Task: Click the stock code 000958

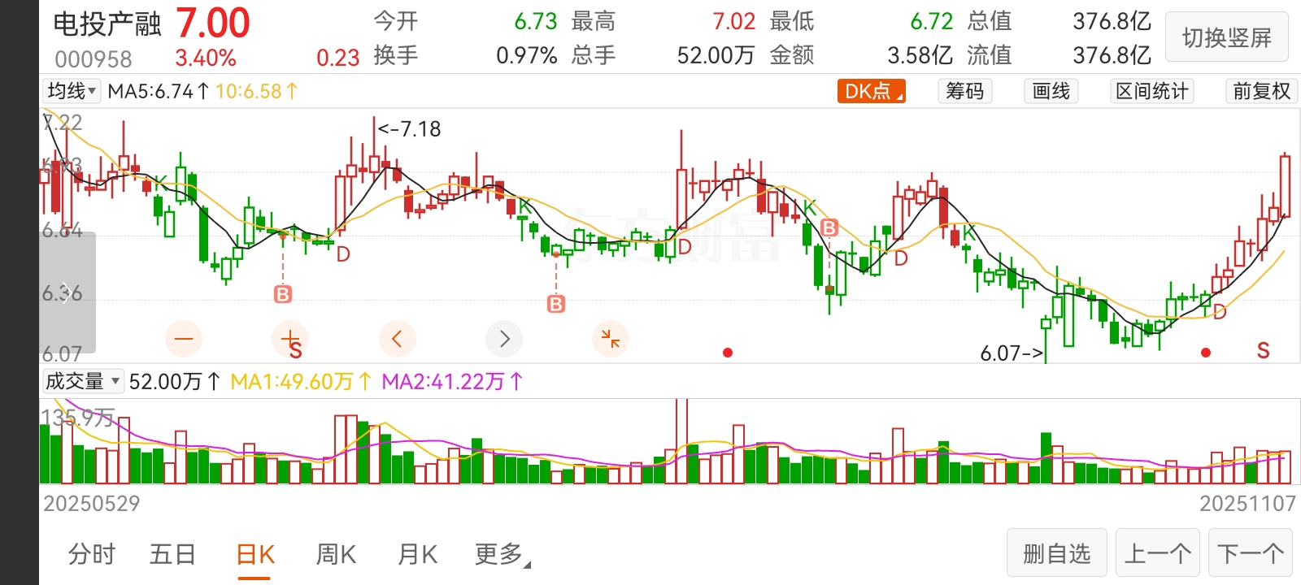Action: click(x=94, y=59)
